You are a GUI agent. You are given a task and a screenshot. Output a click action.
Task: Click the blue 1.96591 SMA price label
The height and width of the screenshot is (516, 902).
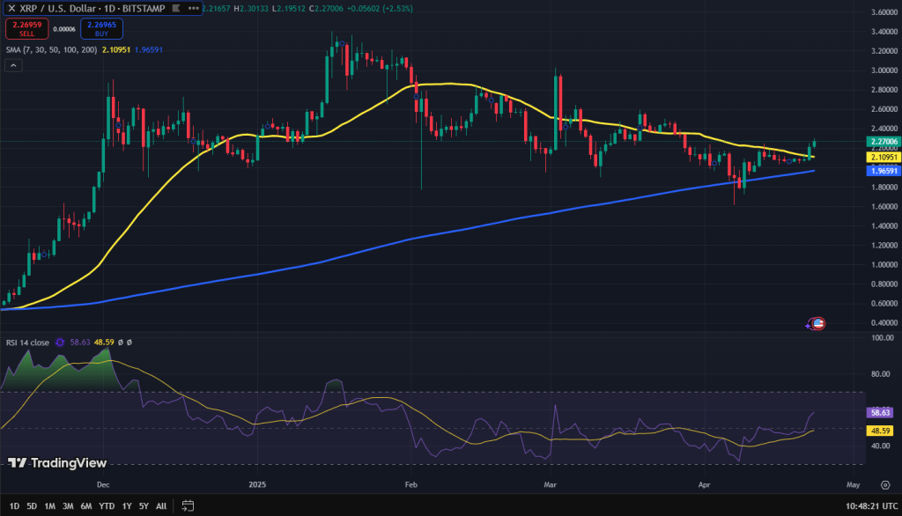tap(884, 171)
